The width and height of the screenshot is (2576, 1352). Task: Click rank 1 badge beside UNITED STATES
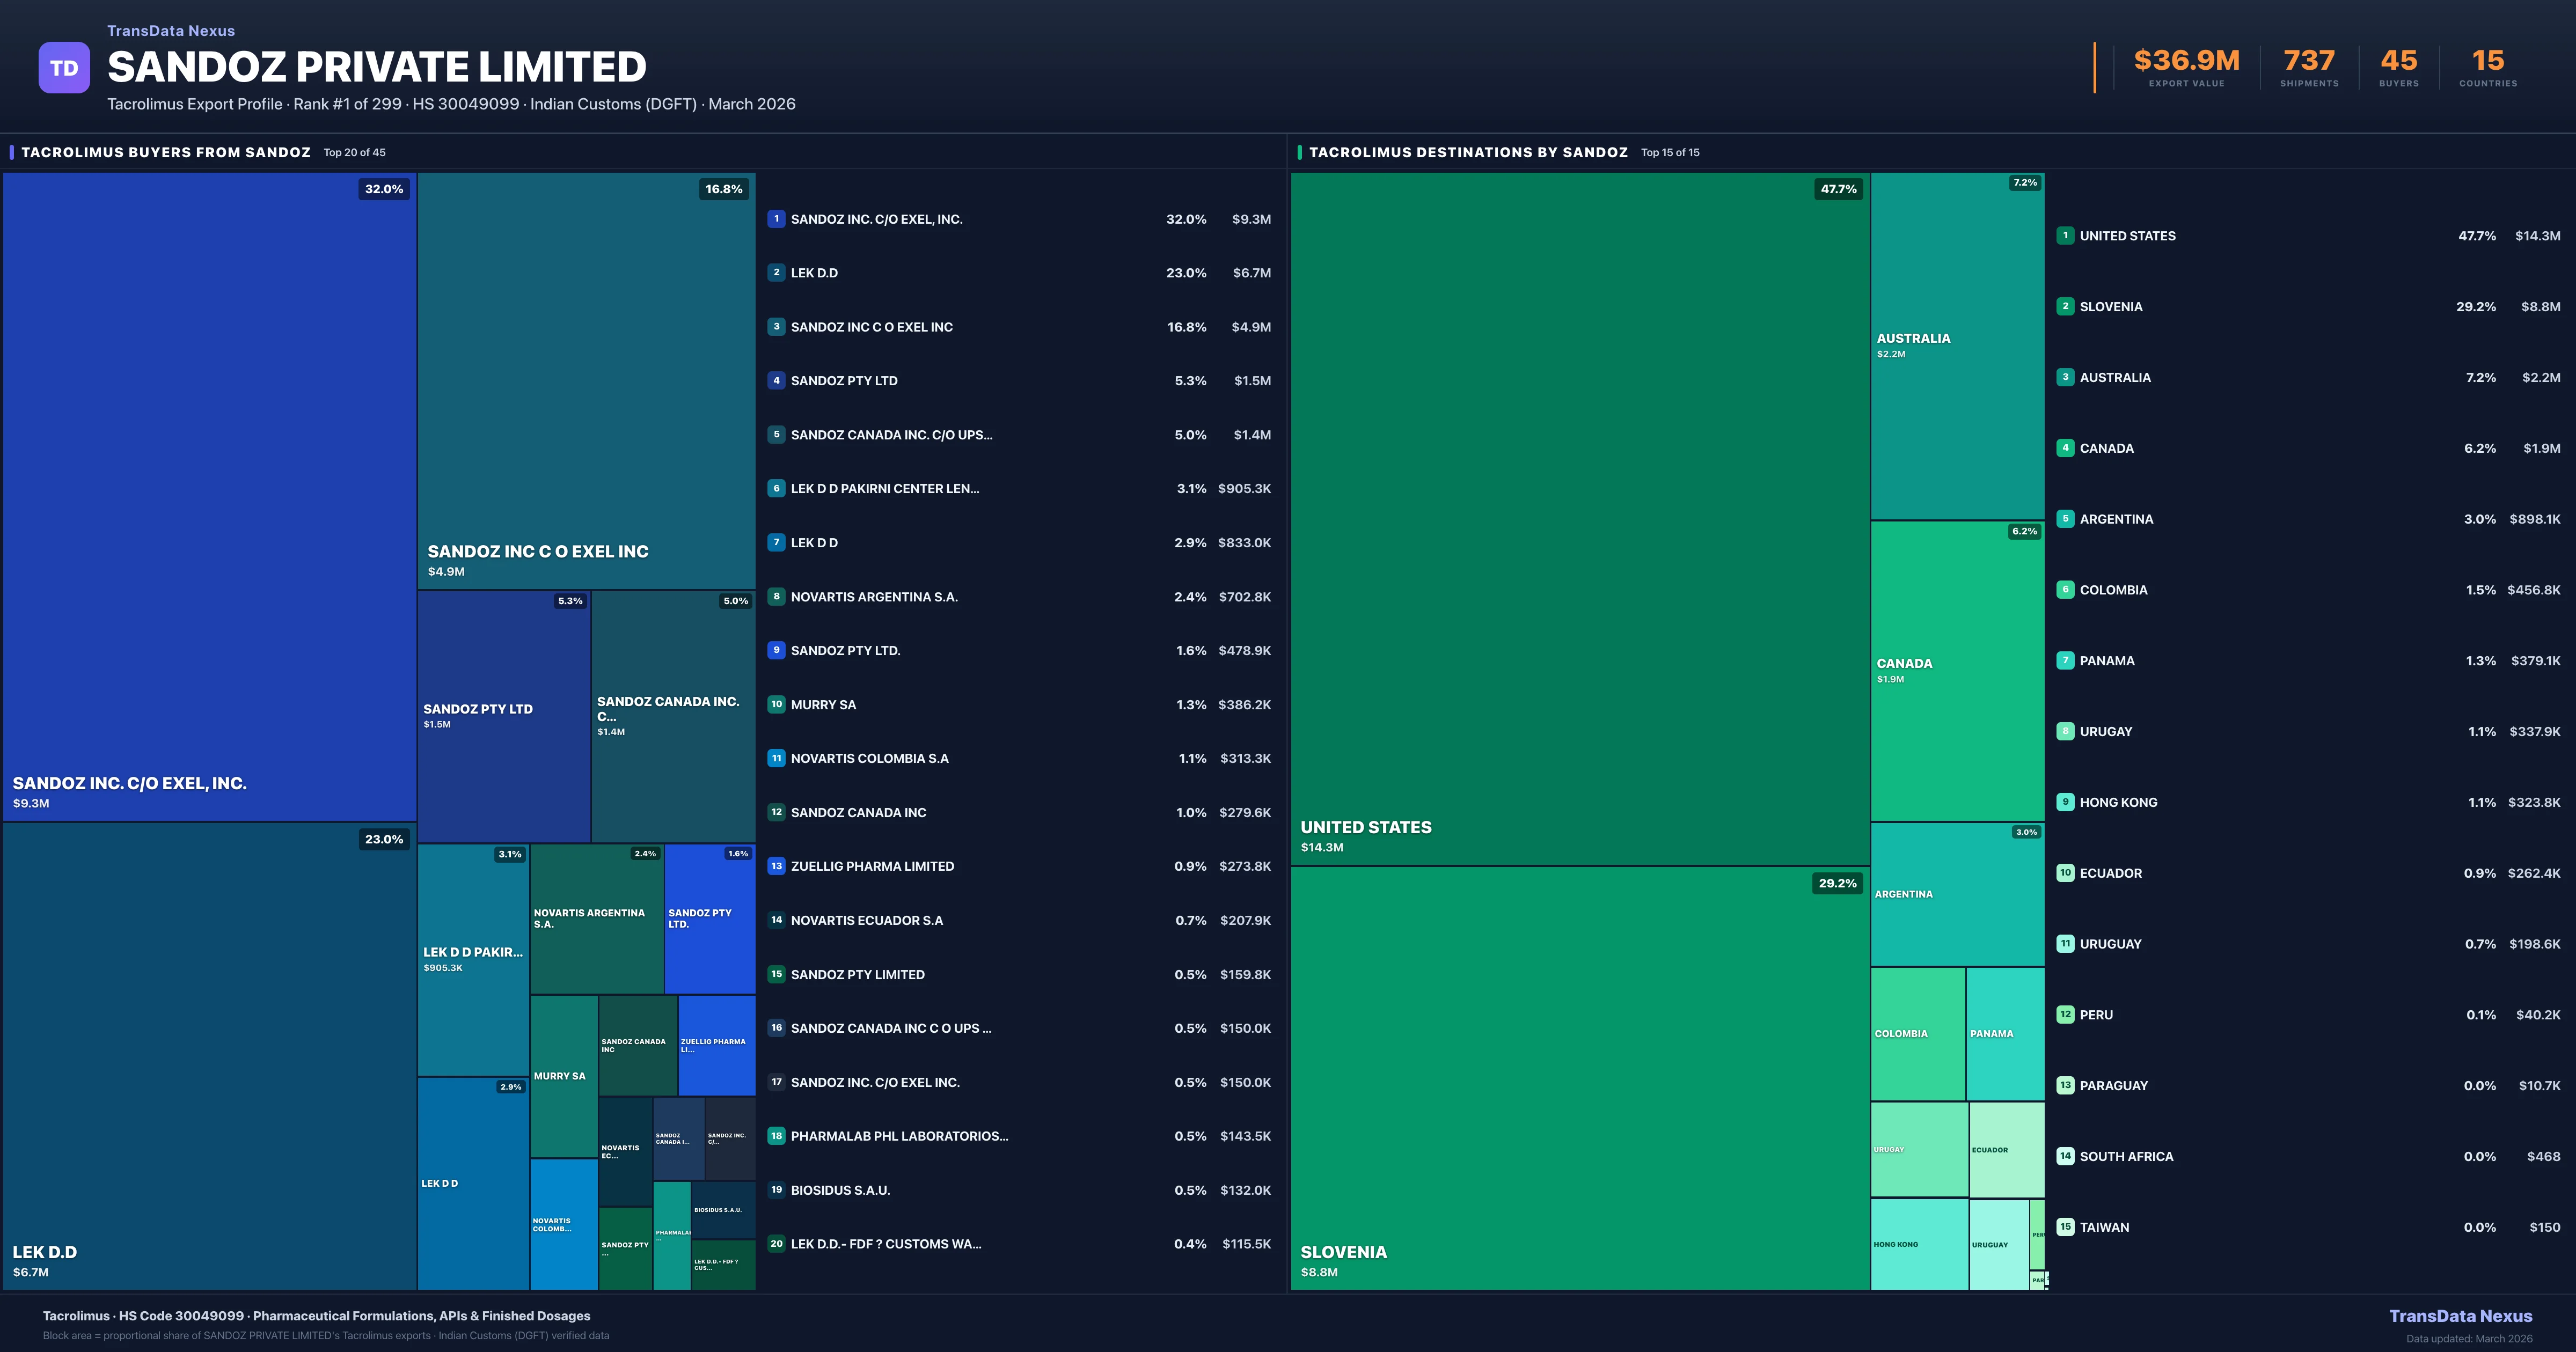(x=2065, y=236)
